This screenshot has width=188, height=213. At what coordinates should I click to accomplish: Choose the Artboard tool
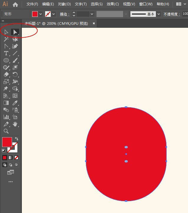pos(15,117)
